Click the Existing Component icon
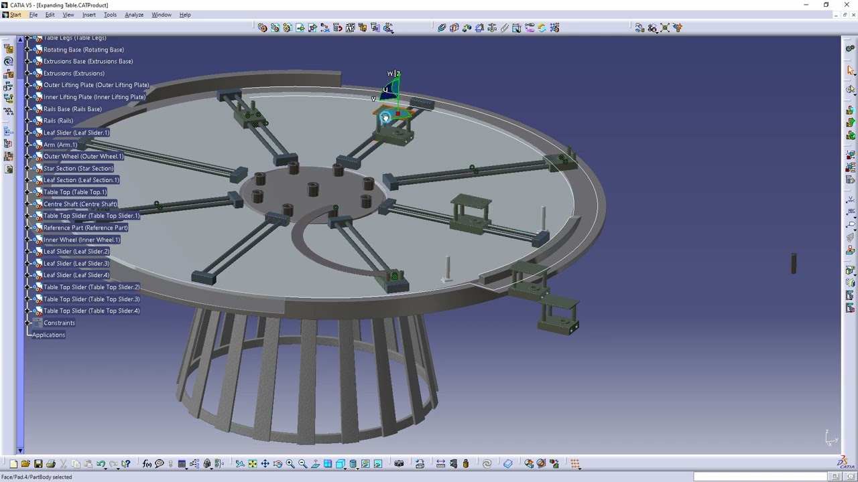The image size is (858, 482). click(x=300, y=27)
